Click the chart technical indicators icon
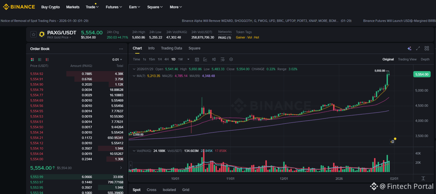This screenshot has height=194, width=436. [x=205, y=59]
